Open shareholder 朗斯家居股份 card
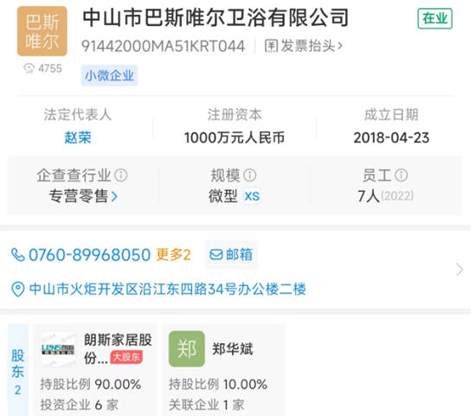The width and height of the screenshot is (476, 416). point(95,370)
